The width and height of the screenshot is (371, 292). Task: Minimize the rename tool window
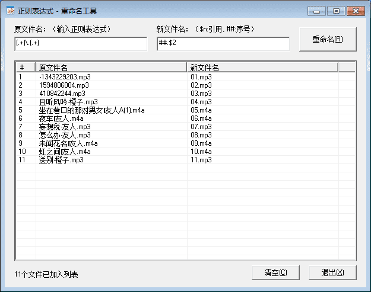tap(318, 11)
